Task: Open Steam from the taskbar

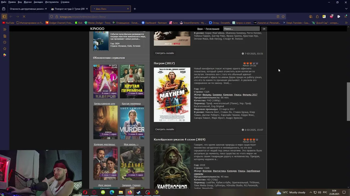Action: [x=139, y=192]
